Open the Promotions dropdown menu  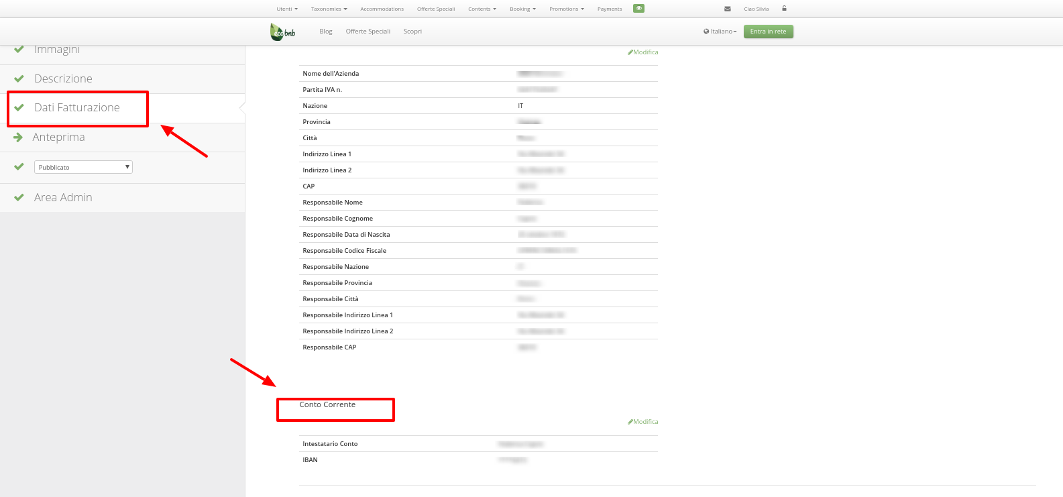point(566,9)
